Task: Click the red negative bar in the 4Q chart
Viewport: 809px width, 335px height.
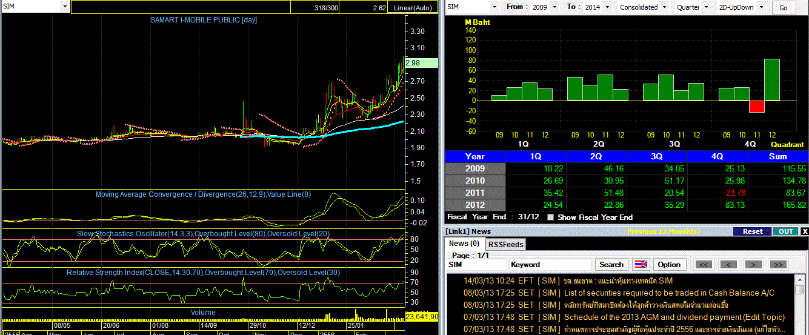Action: point(757,107)
